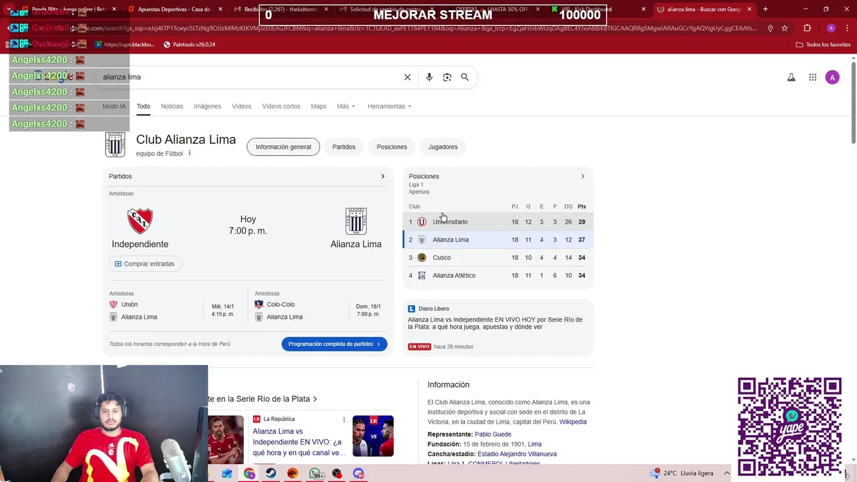Open the Chrome three-dot menu
857x482 pixels.
pos(846,28)
